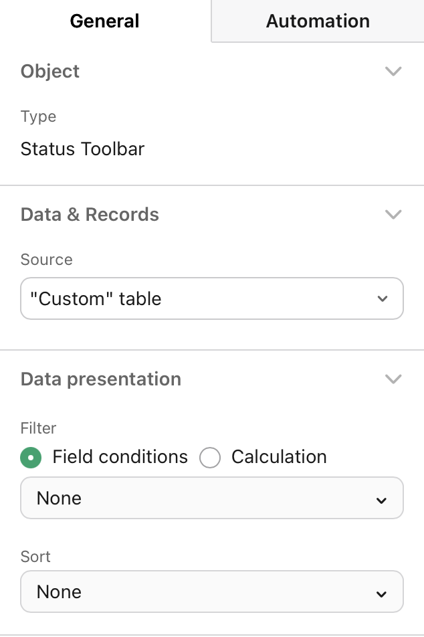The width and height of the screenshot is (424, 637).
Task: Open the Sort dropdown showing None
Action: [212, 591]
